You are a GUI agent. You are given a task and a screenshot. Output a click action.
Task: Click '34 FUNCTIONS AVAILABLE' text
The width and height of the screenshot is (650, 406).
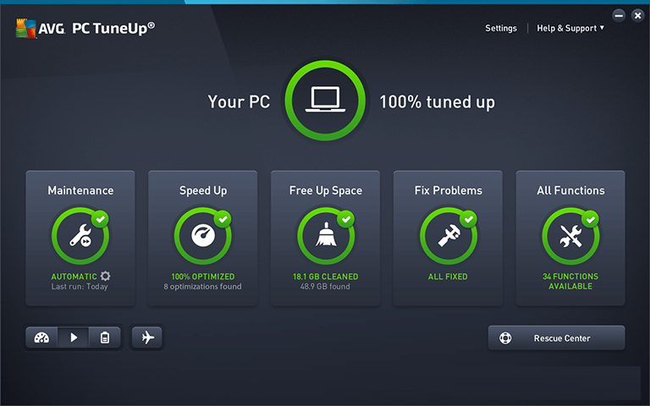pos(570,282)
